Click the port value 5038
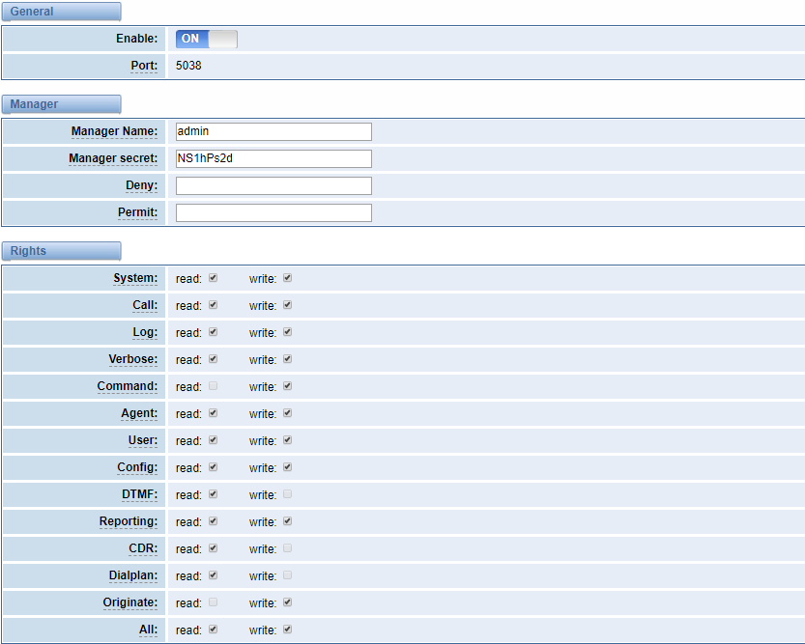 pyautogui.click(x=188, y=66)
